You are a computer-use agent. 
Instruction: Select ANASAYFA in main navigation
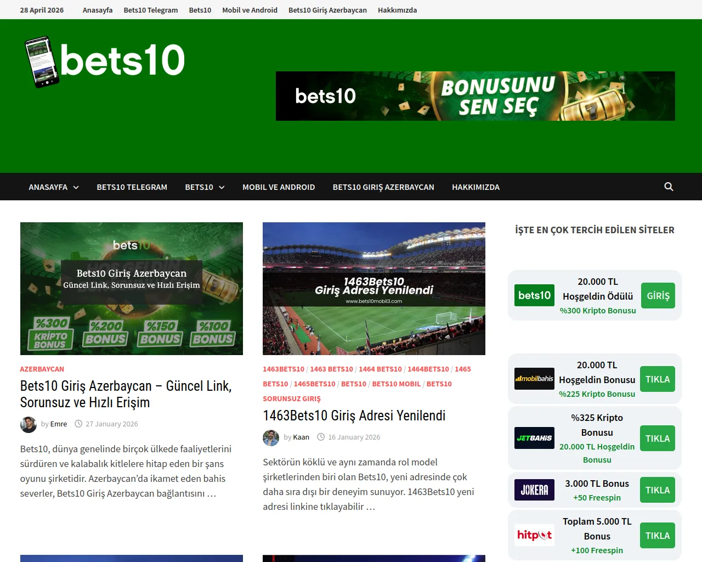pyautogui.click(x=48, y=187)
